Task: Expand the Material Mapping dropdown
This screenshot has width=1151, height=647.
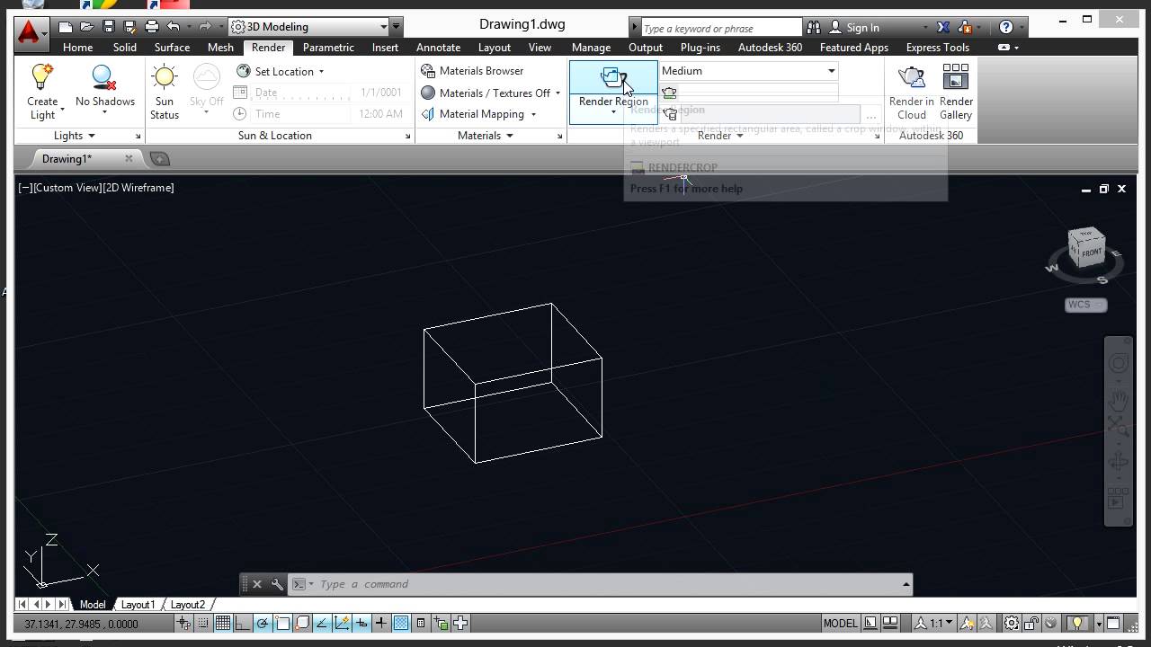Action: pyautogui.click(x=533, y=114)
